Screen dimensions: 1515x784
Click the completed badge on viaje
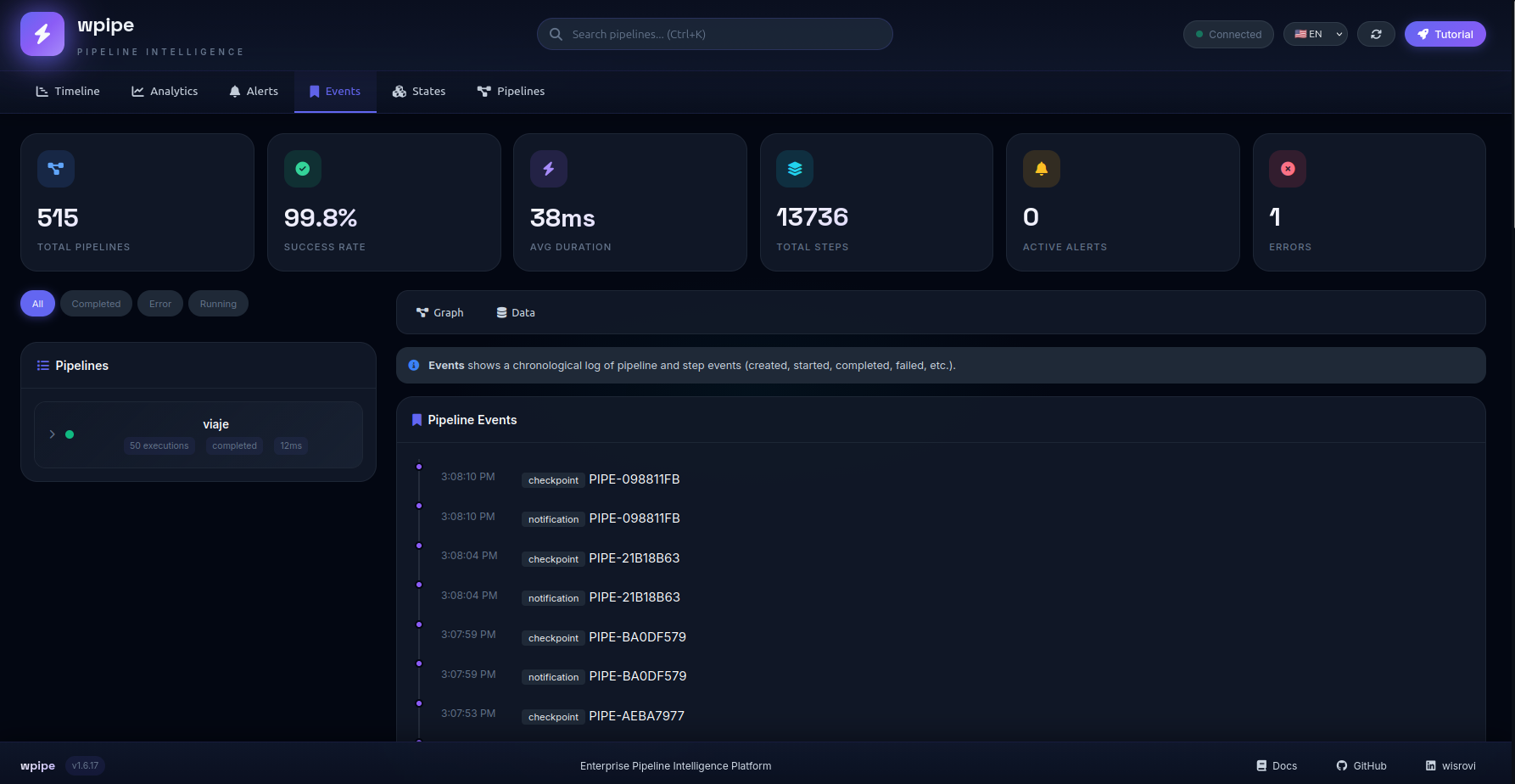point(234,445)
